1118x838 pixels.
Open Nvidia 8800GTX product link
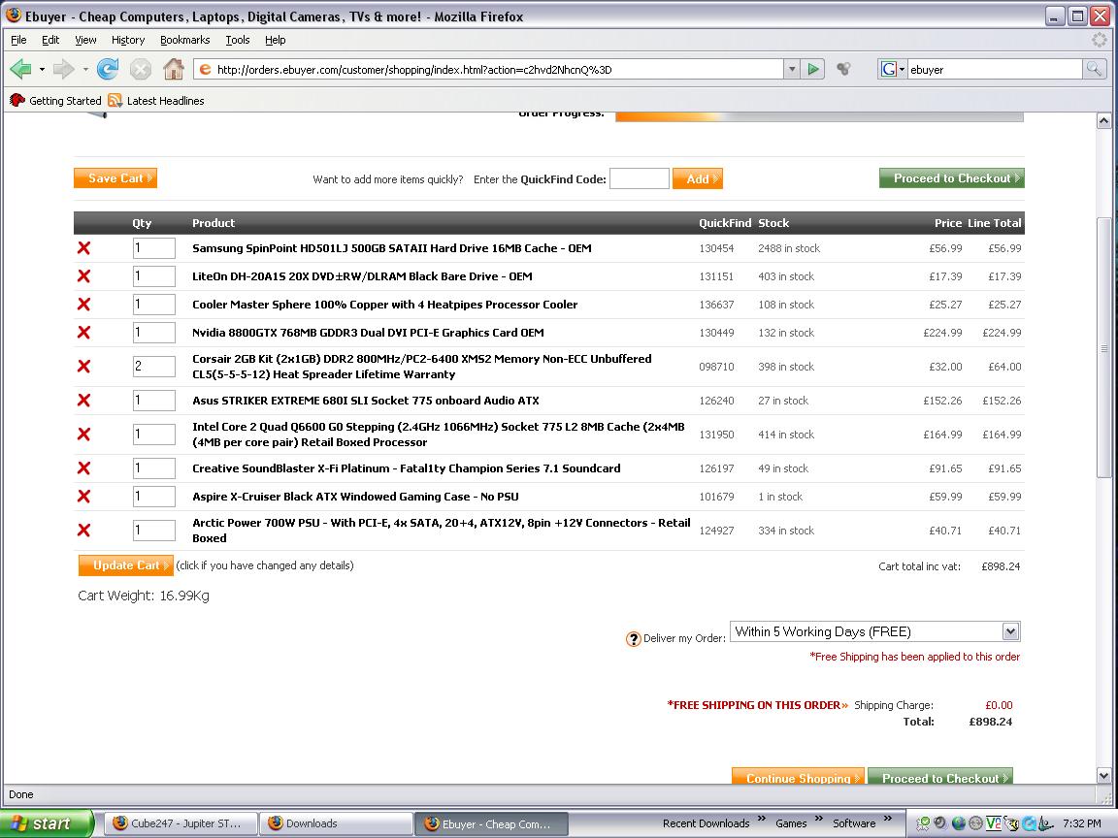[x=368, y=332]
